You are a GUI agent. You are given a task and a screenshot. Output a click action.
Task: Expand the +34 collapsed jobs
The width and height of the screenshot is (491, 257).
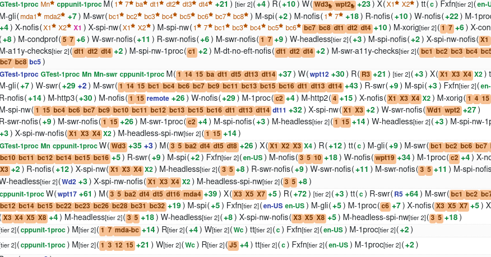pos(404,158)
